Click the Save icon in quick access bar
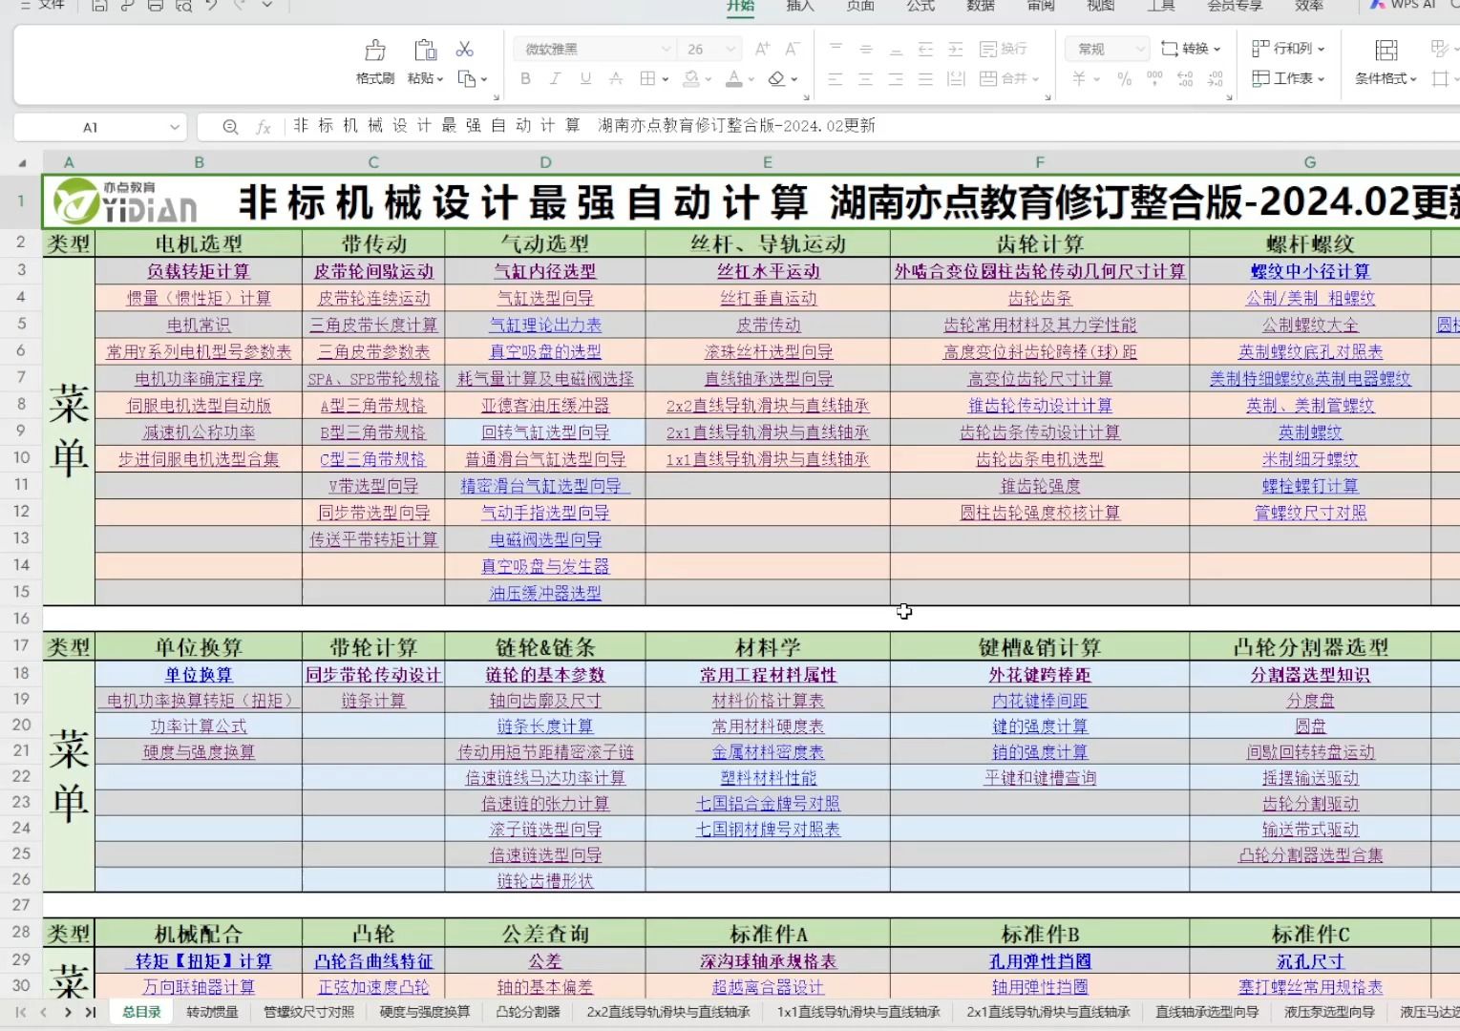 pos(99,6)
